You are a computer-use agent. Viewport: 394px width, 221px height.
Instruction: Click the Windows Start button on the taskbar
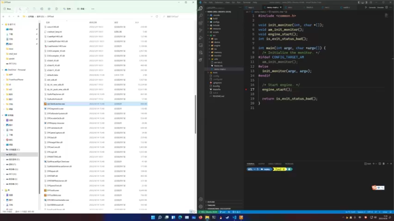tap(153, 218)
